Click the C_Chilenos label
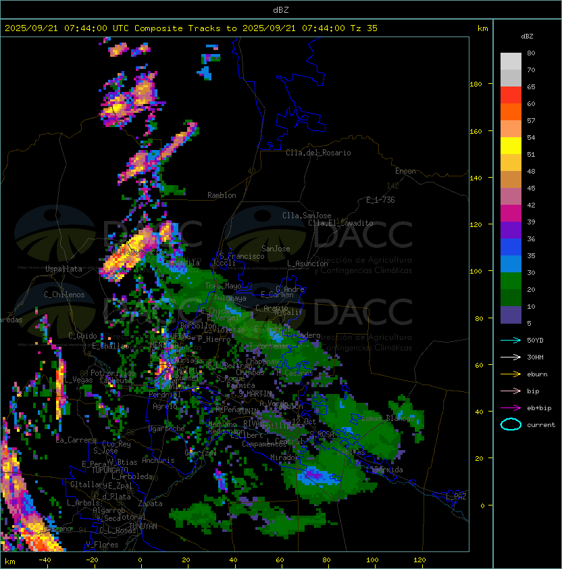 tap(64, 295)
